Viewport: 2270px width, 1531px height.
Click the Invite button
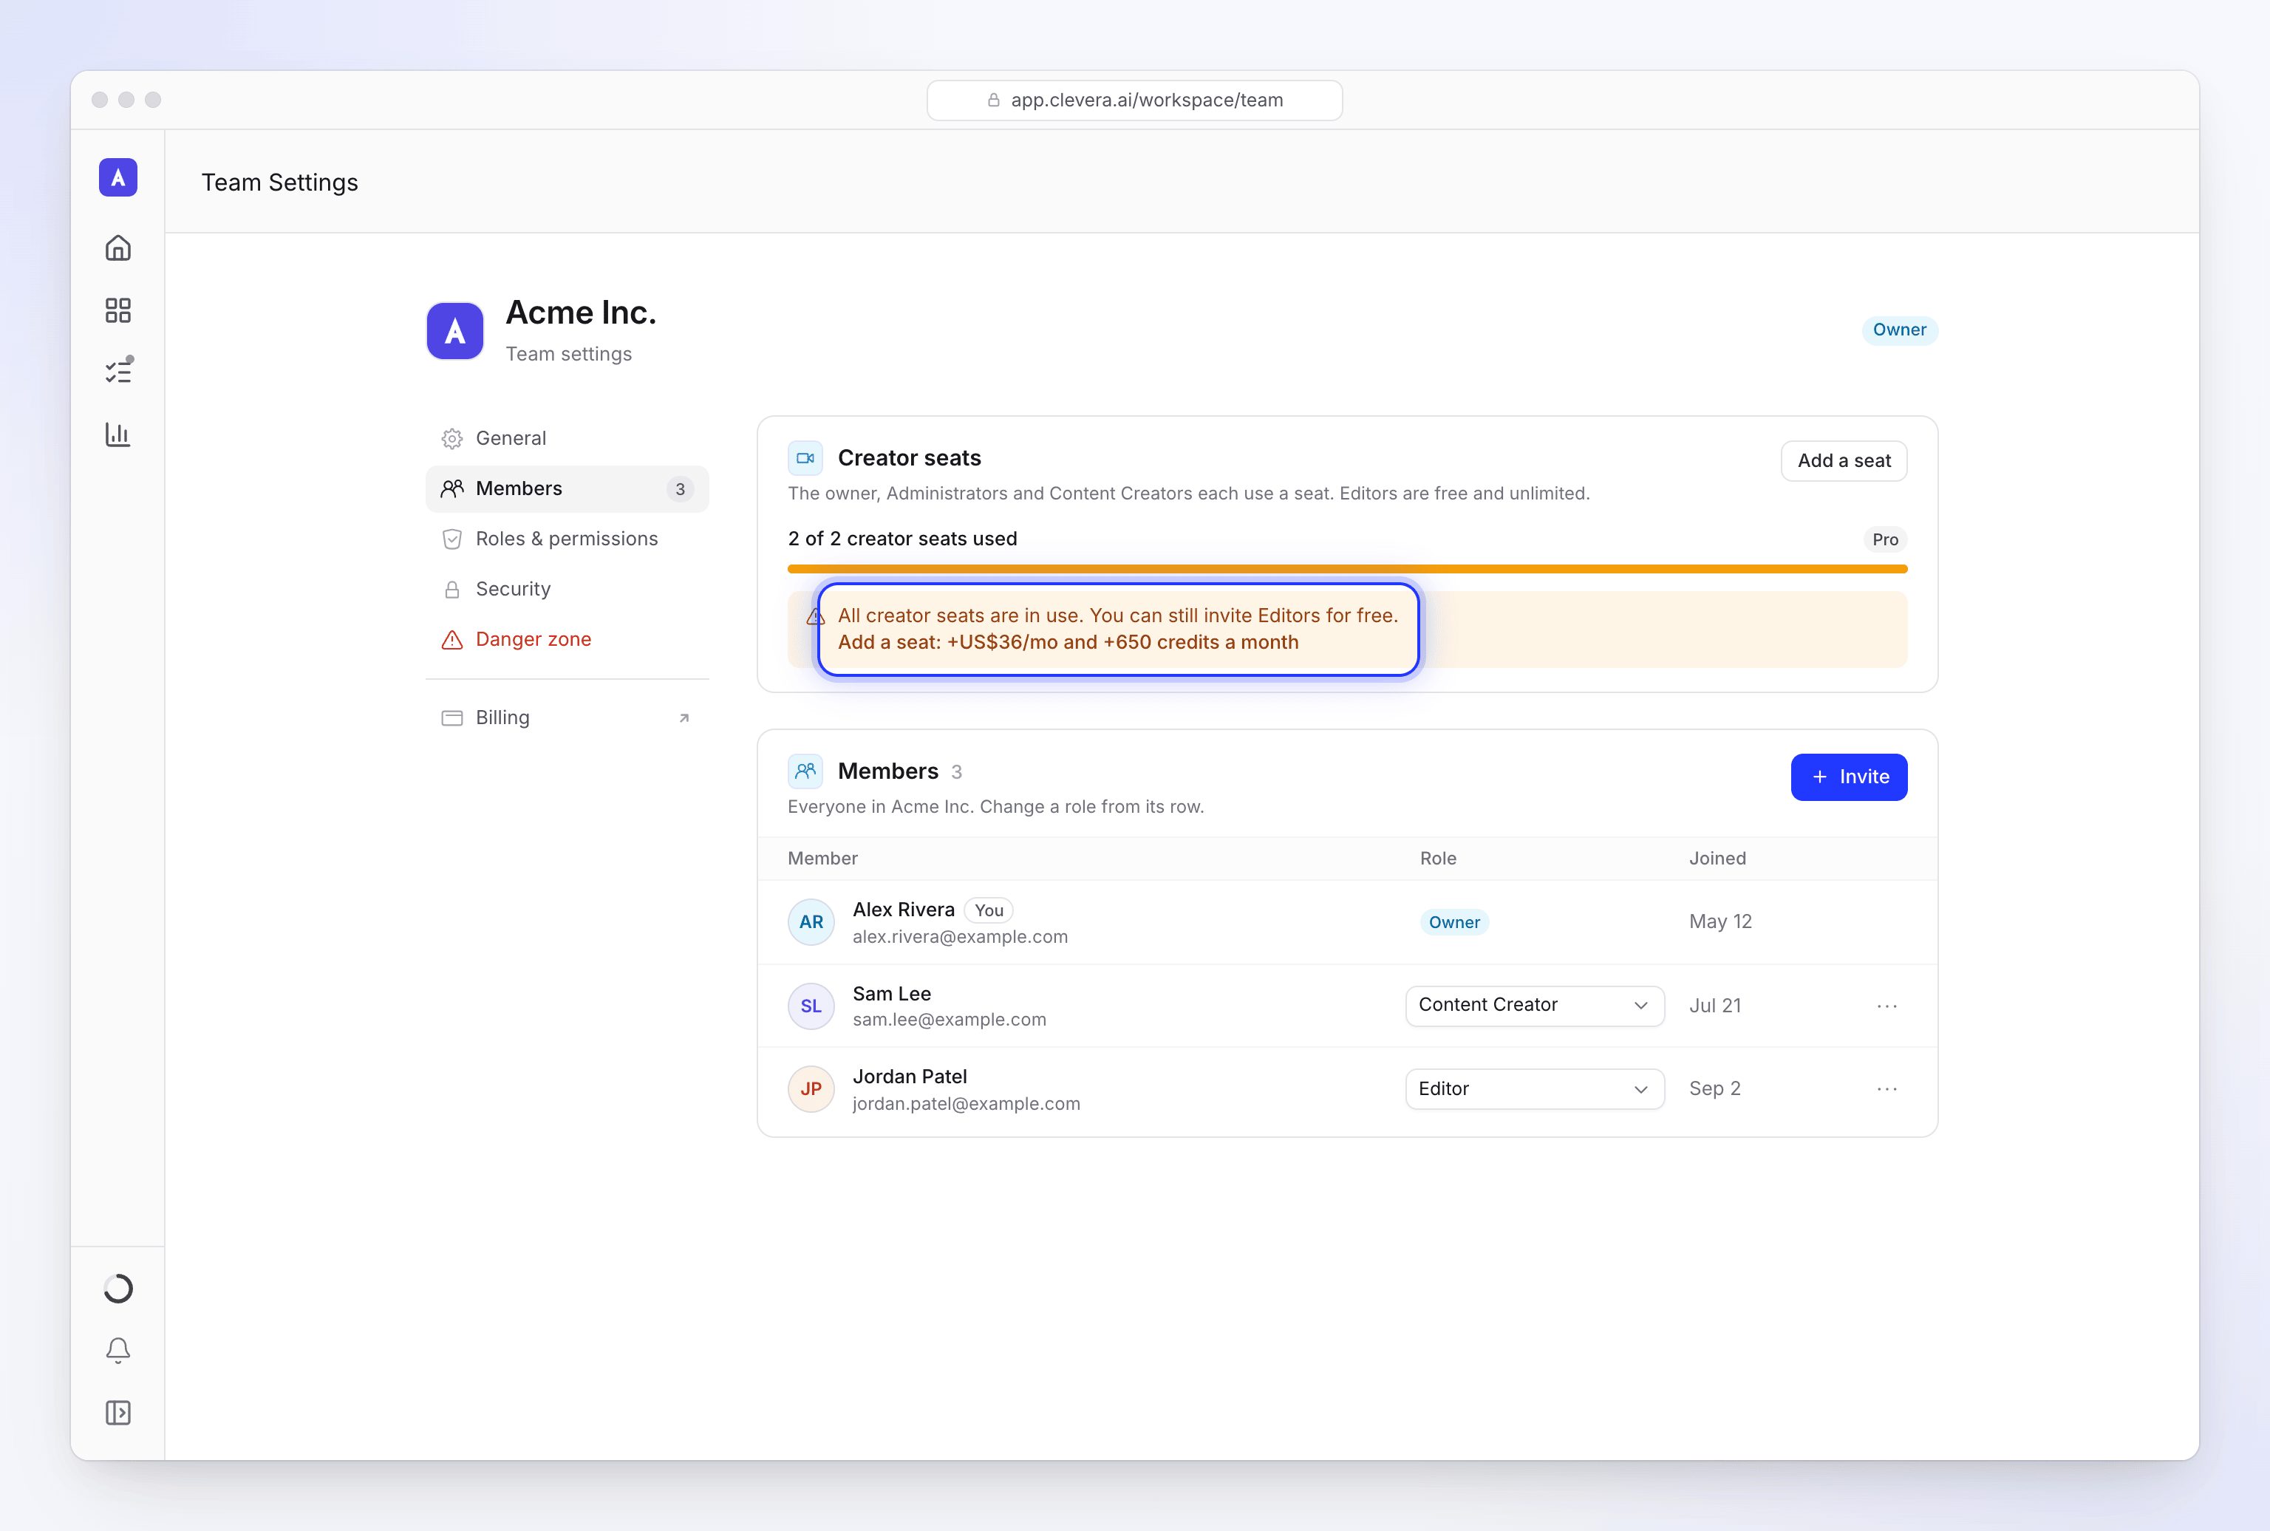coord(1850,777)
